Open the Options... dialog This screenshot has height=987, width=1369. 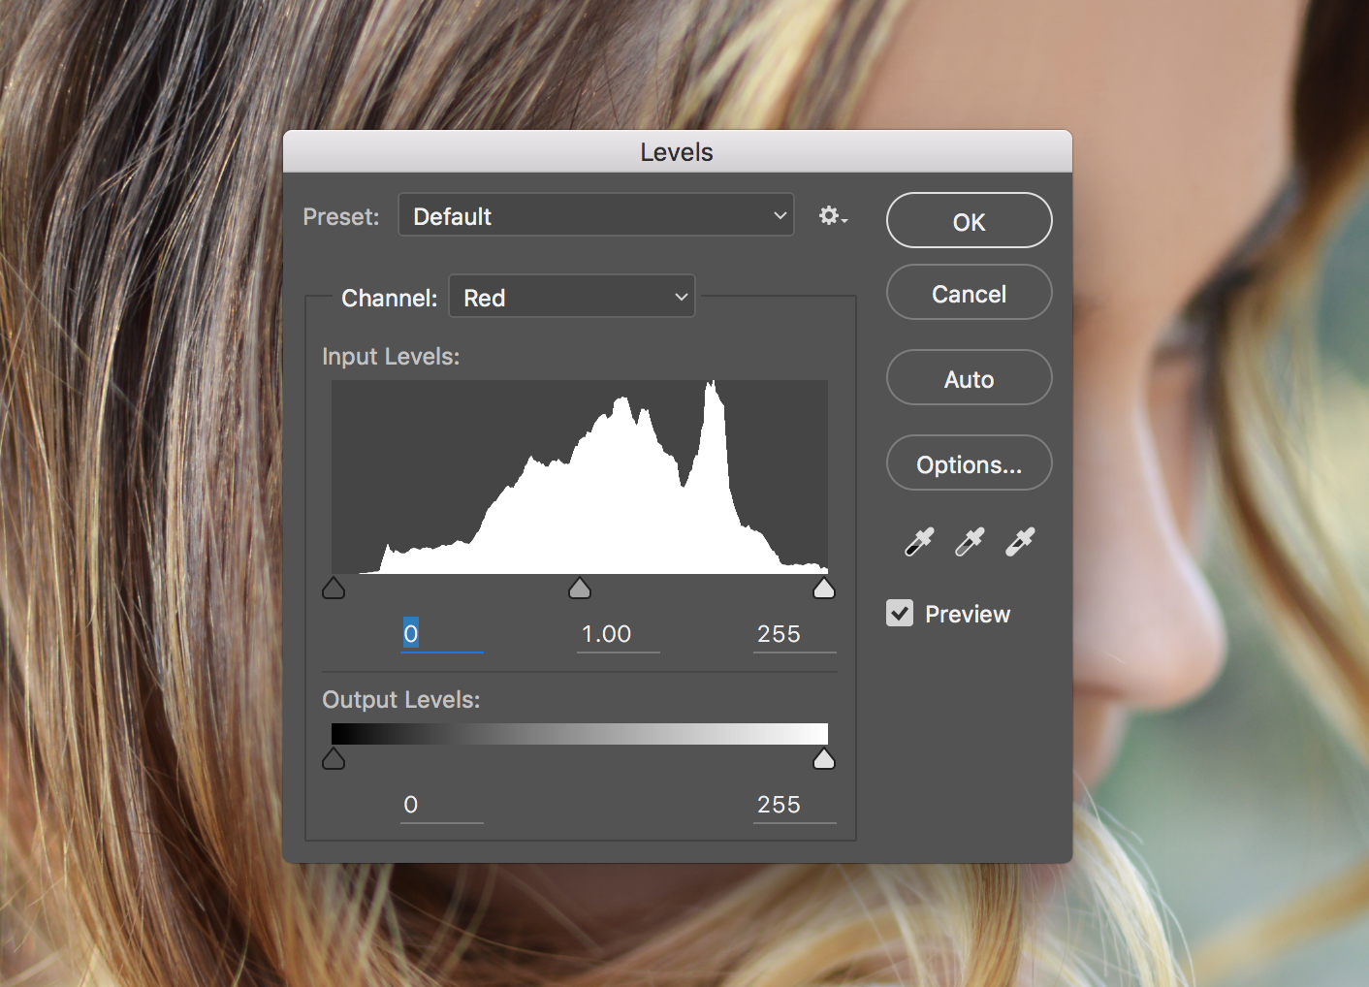[970, 463]
